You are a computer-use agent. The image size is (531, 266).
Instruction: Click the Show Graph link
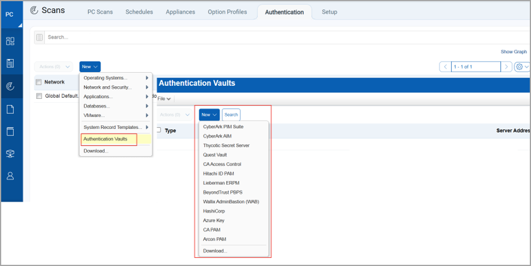(514, 52)
